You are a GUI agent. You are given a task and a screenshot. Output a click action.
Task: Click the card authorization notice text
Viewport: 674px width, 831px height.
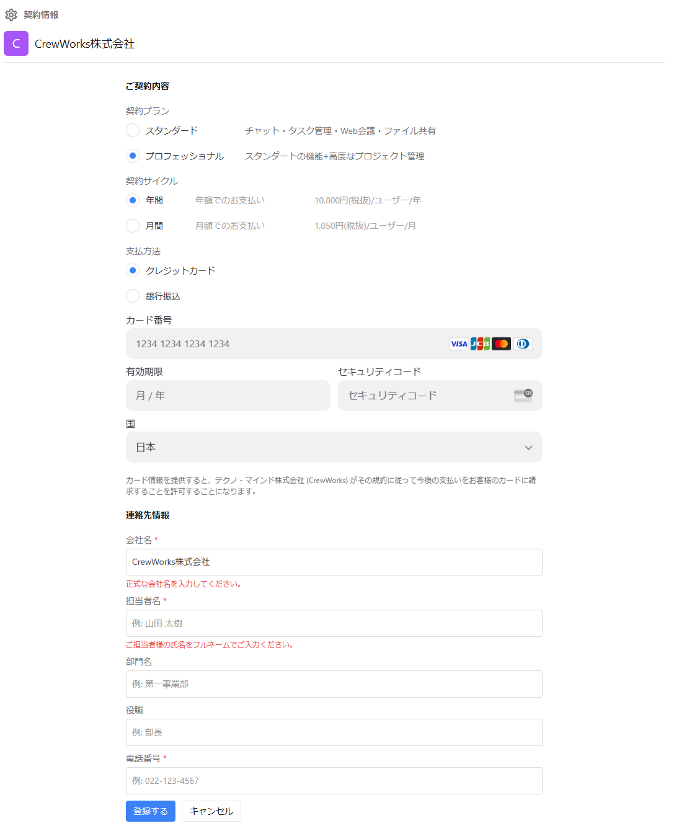click(x=331, y=486)
